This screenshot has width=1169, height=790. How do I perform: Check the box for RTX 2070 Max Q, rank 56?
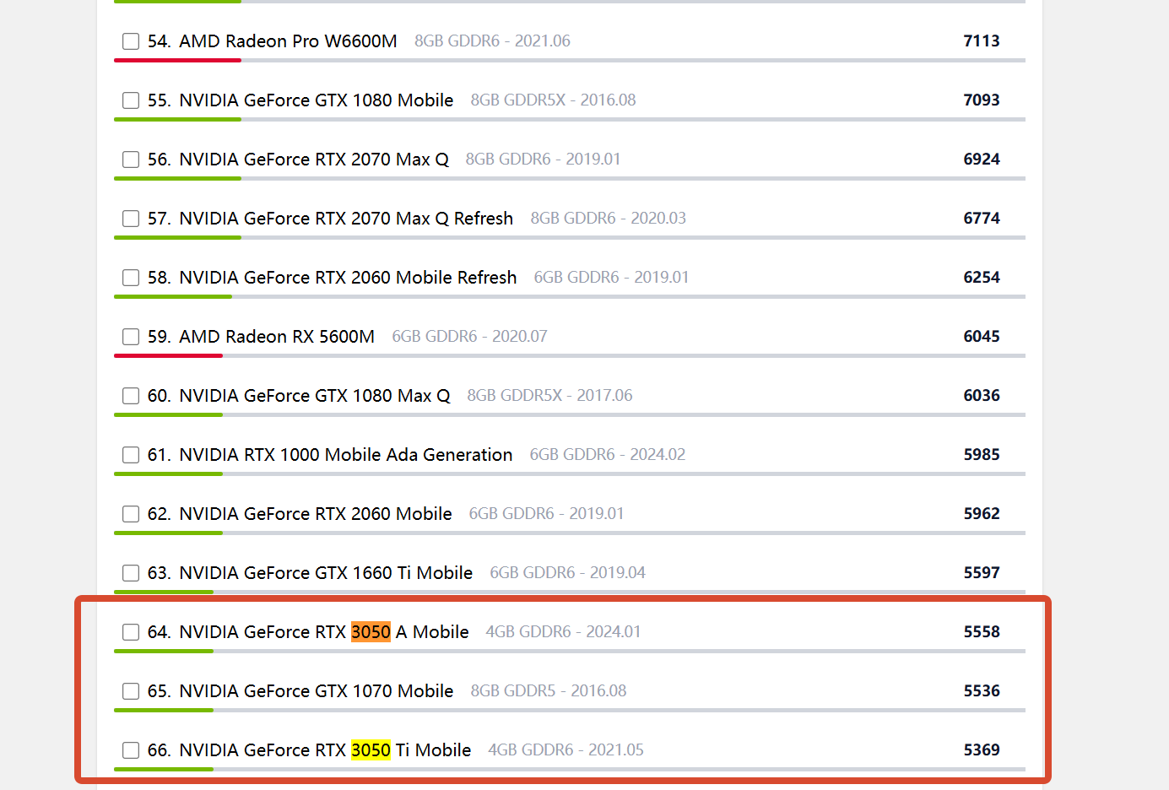(x=131, y=160)
